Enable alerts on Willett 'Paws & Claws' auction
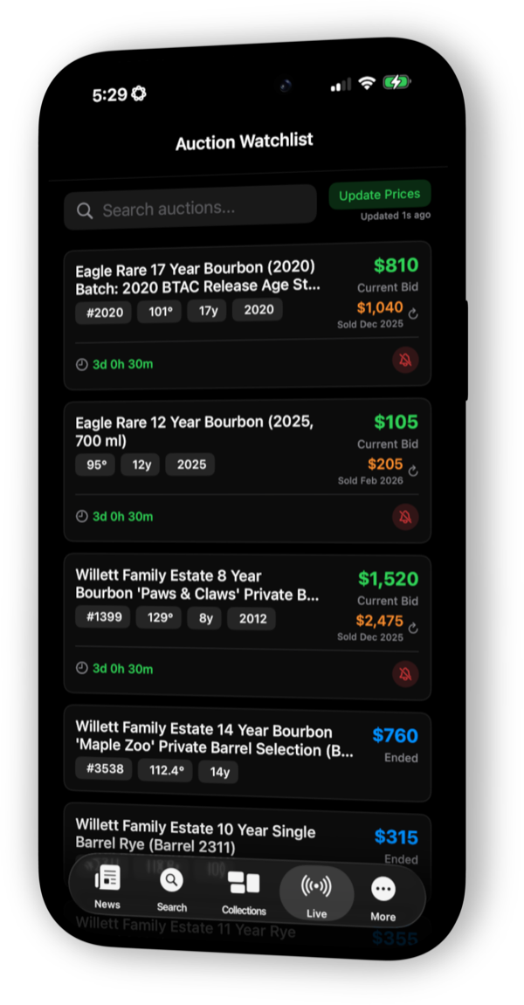 (x=405, y=673)
